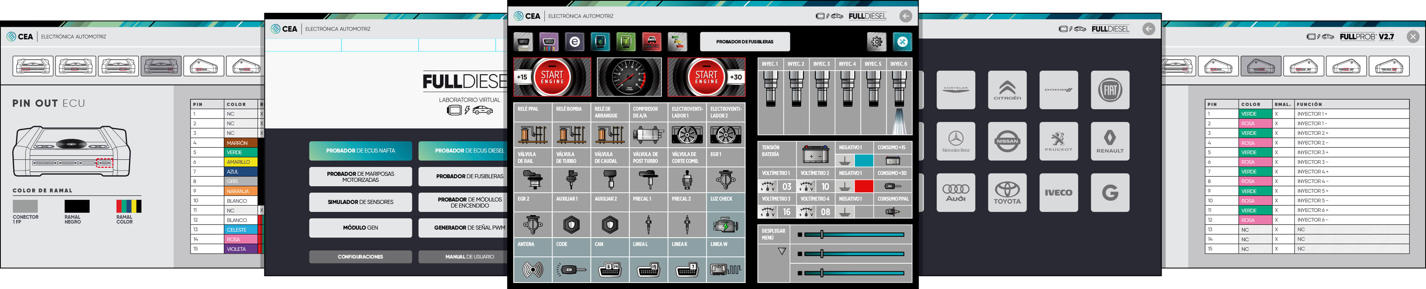Click the EGR 1 valve icon
This screenshot has width=1426, height=289.
click(x=726, y=179)
